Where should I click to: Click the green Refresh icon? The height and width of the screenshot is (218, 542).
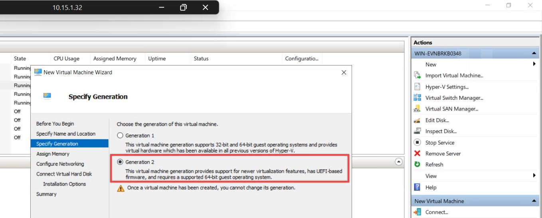417,164
